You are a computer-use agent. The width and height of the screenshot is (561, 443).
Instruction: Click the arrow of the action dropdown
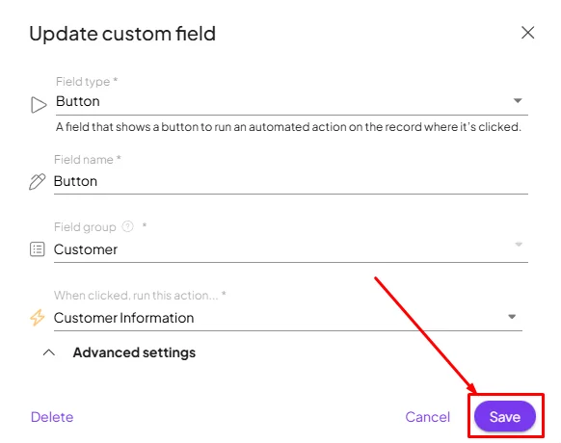point(512,317)
